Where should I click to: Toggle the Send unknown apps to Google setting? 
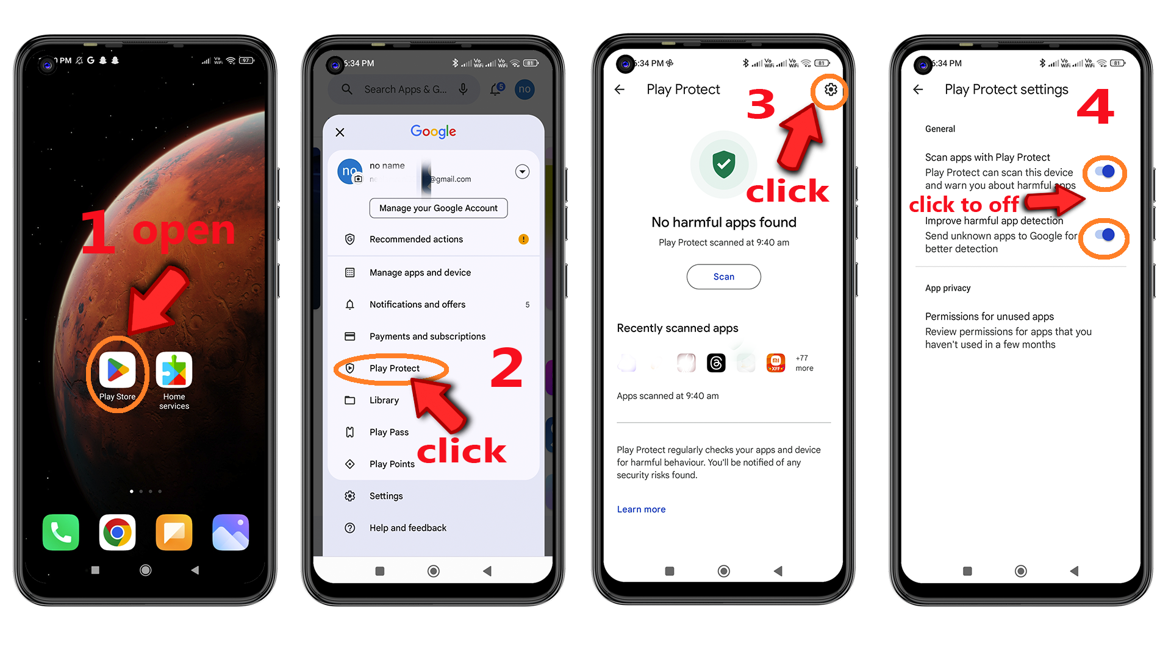point(1108,234)
